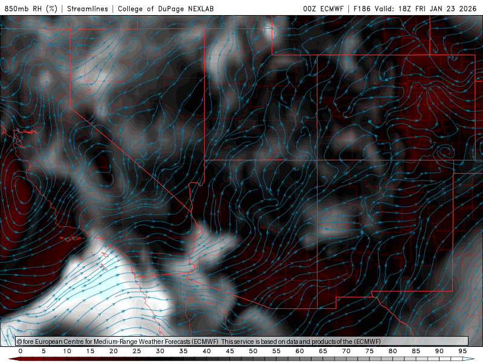This screenshot has height=362, width=483.
Task: Click the '0' value on color scale
Action: pos(21,351)
